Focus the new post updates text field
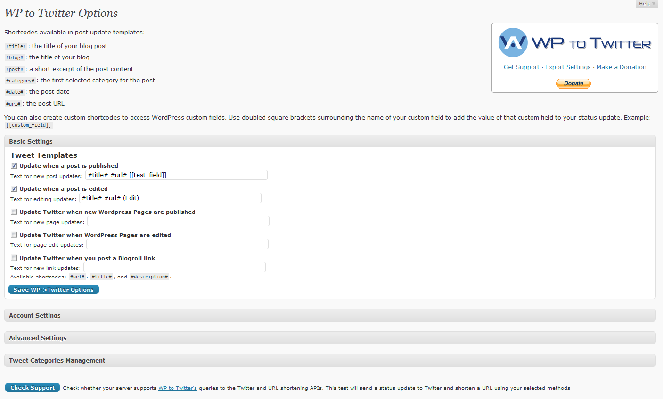 [176, 175]
